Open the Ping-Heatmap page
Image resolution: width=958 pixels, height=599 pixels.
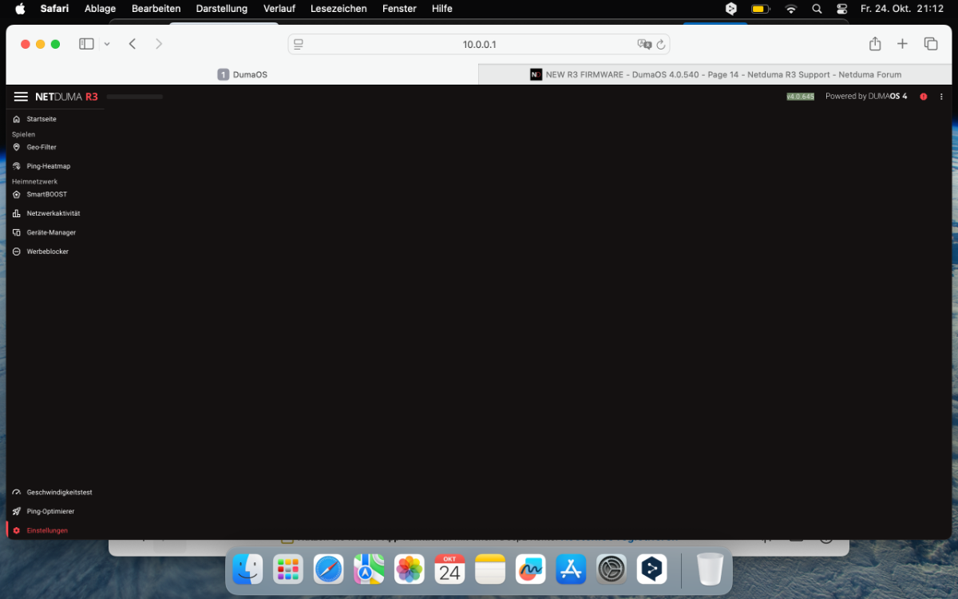48,166
